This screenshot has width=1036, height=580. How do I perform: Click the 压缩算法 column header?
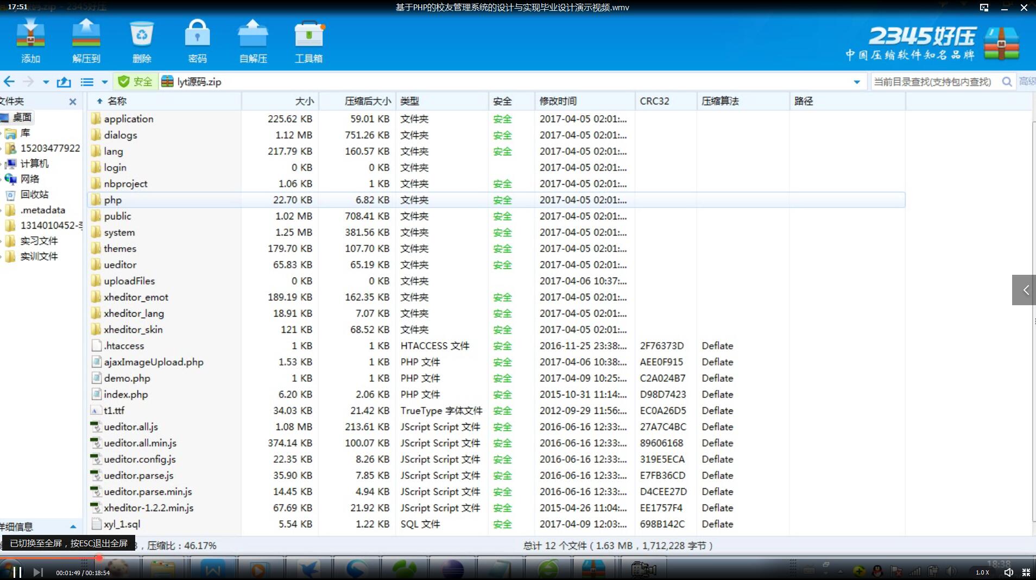pyautogui.click(x=743, y=101)
